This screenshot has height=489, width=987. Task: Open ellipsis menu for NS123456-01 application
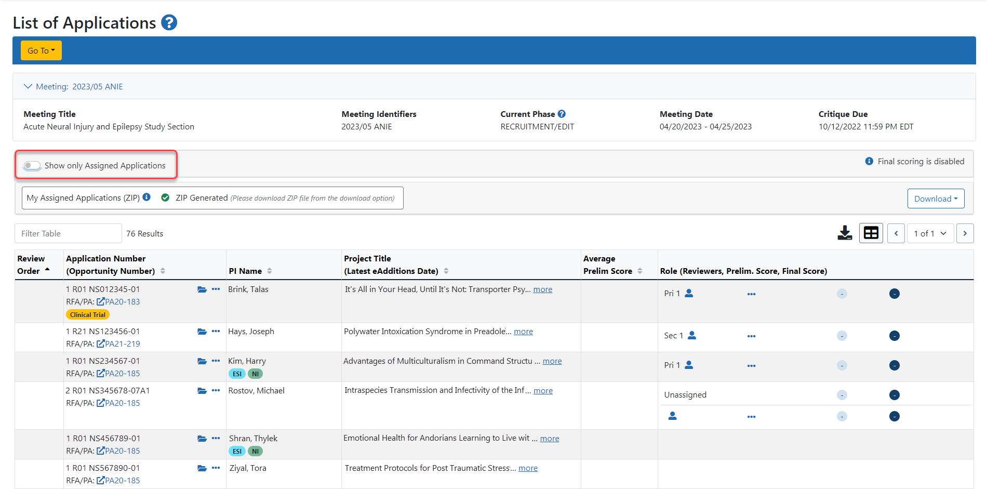point(216,331)
